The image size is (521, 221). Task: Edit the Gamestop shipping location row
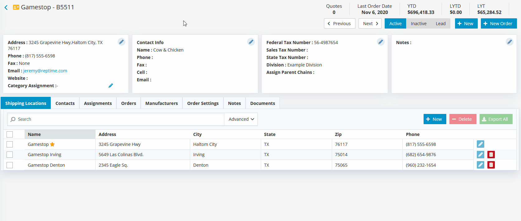481,144
